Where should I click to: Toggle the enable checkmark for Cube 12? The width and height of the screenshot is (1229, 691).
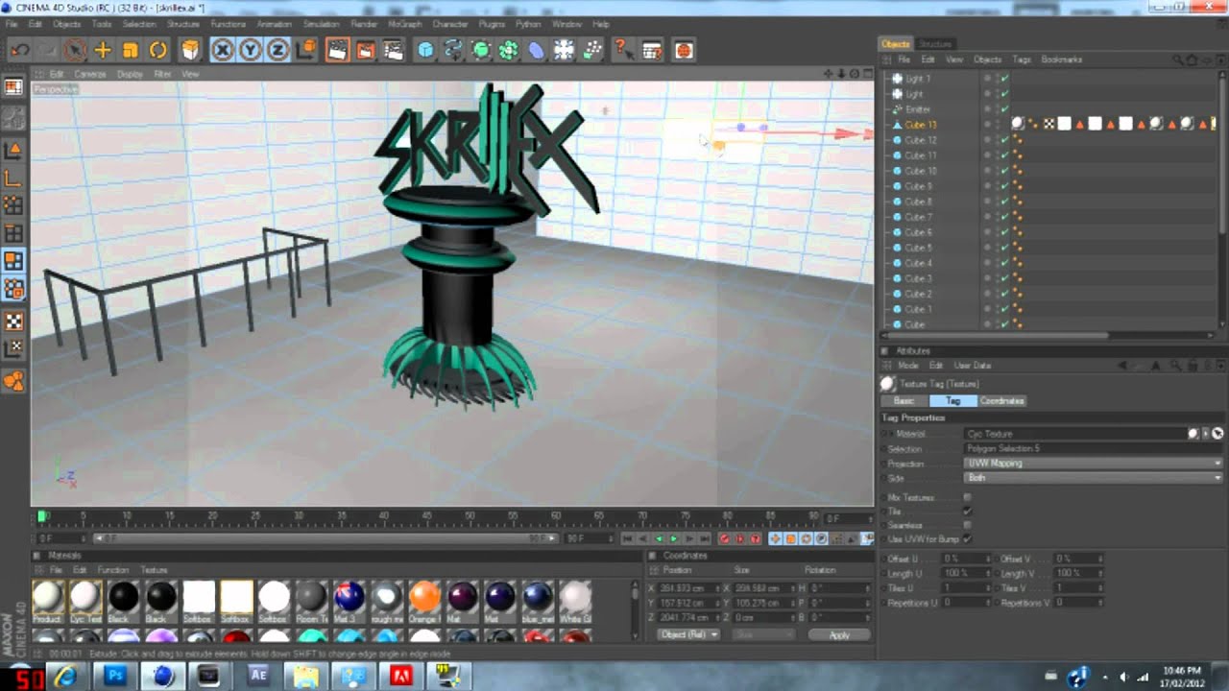coord(1003,140)
